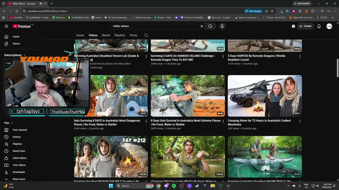Open options for Komodo Island Challenge video
The width and height of the screenshot is (339, 190).
pos(223,56)
